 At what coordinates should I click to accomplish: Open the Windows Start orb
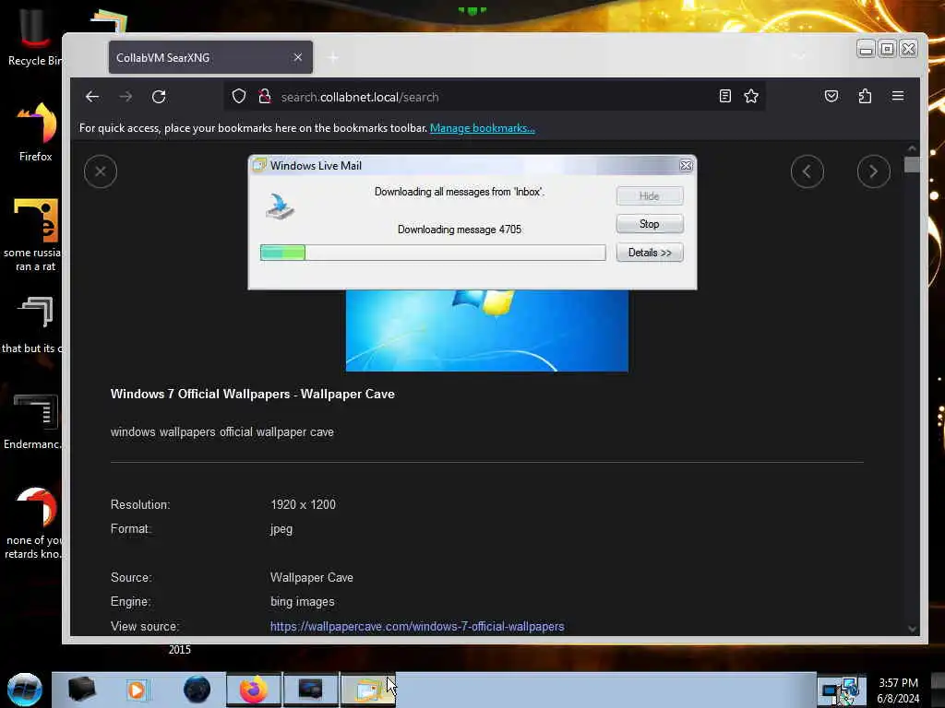(x=25, y=690)
